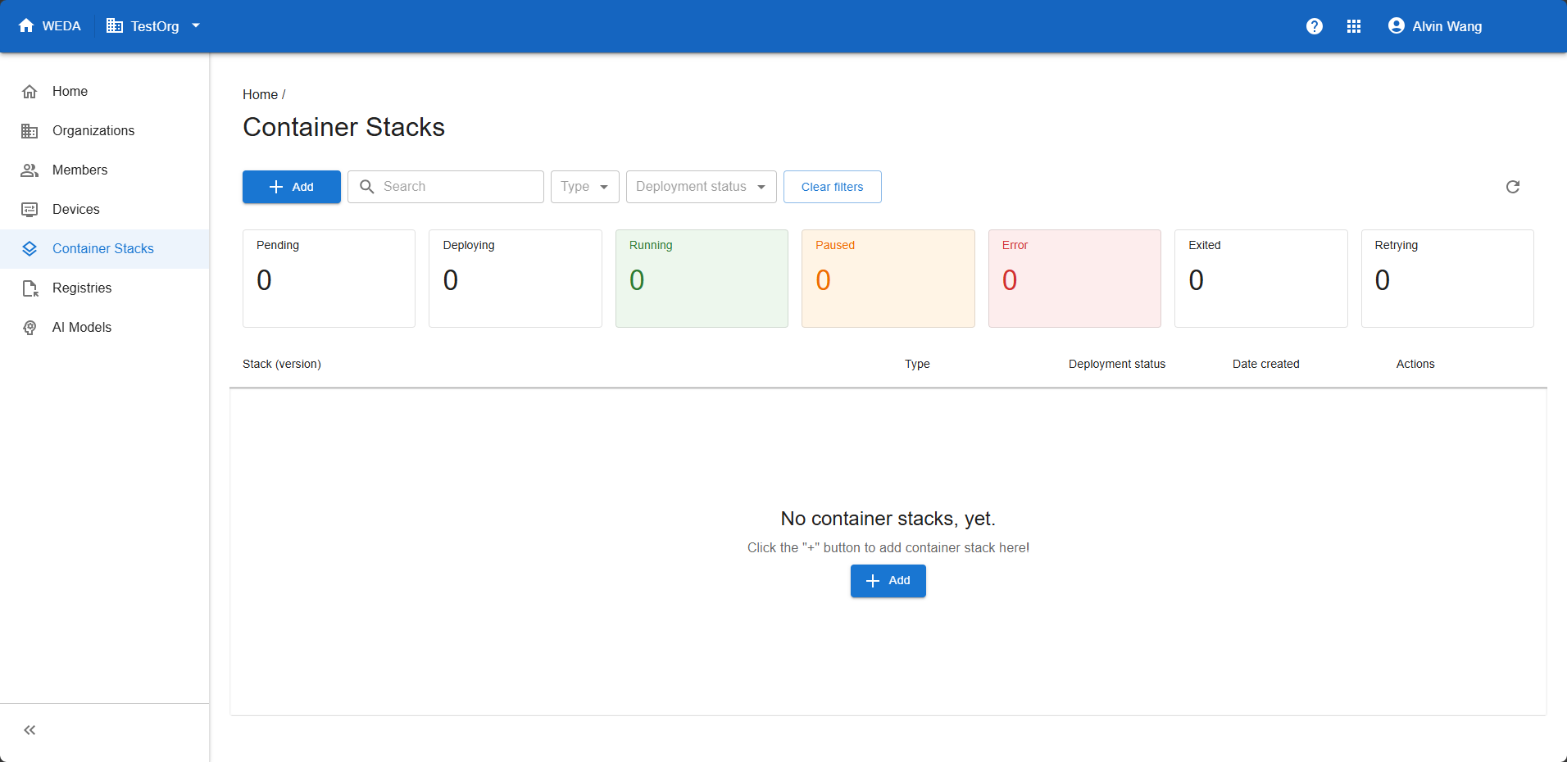Open Devices from the sidebar

pyautogui.click(x=105, y=209)
